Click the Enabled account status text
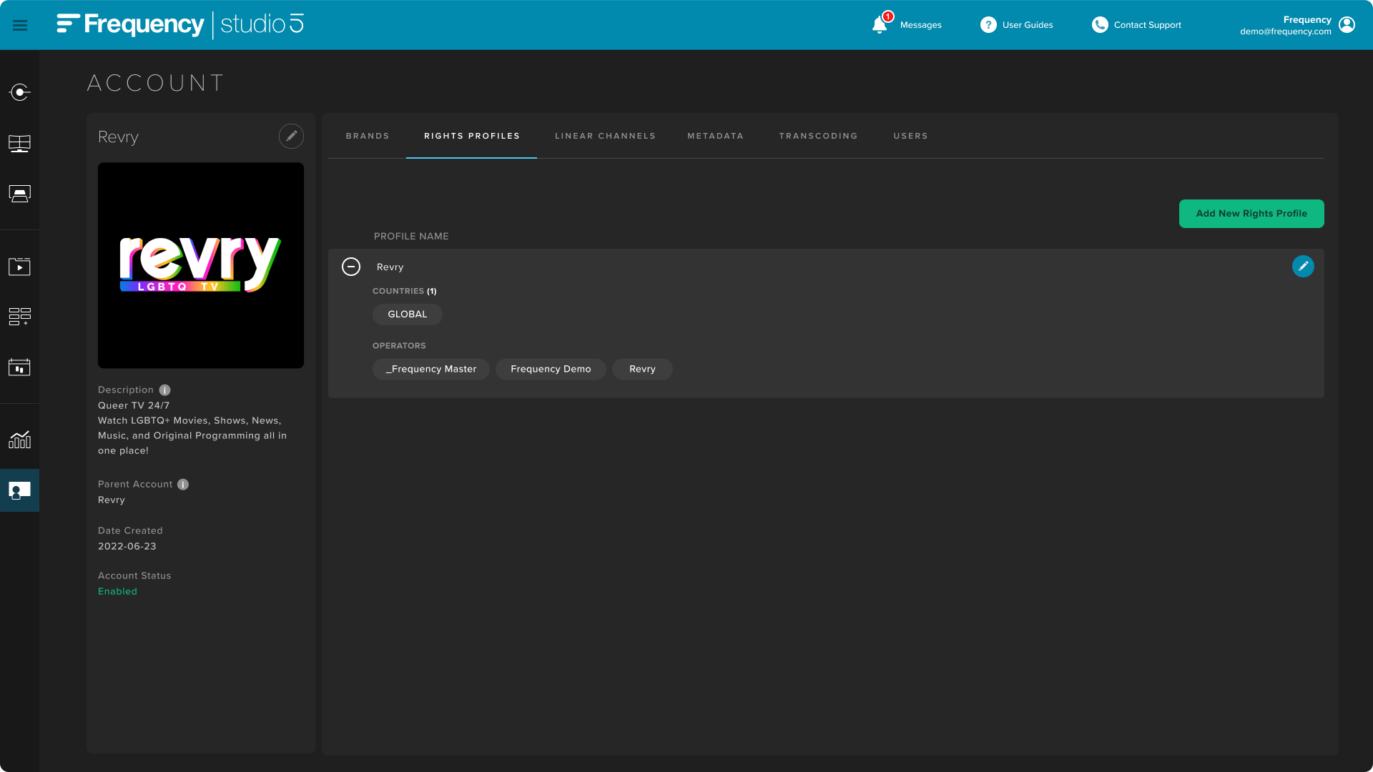This screenshot has height=772, width=1373. click(117, 592)
